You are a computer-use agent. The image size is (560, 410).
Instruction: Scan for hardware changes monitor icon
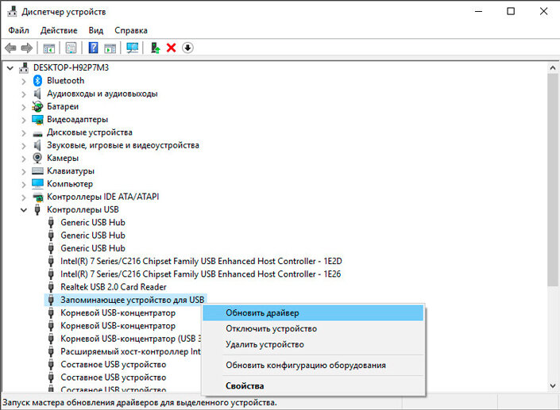coord(132,48)
